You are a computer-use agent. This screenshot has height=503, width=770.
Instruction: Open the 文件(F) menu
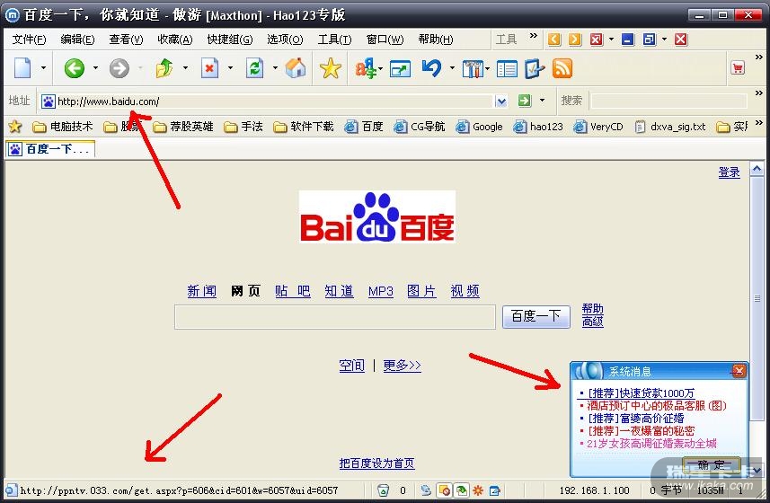[29, 40]
